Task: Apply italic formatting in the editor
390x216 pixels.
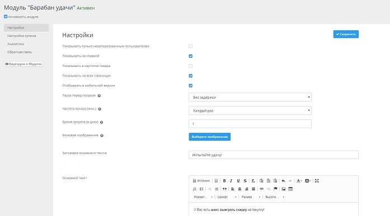Action: click(231, 181)
